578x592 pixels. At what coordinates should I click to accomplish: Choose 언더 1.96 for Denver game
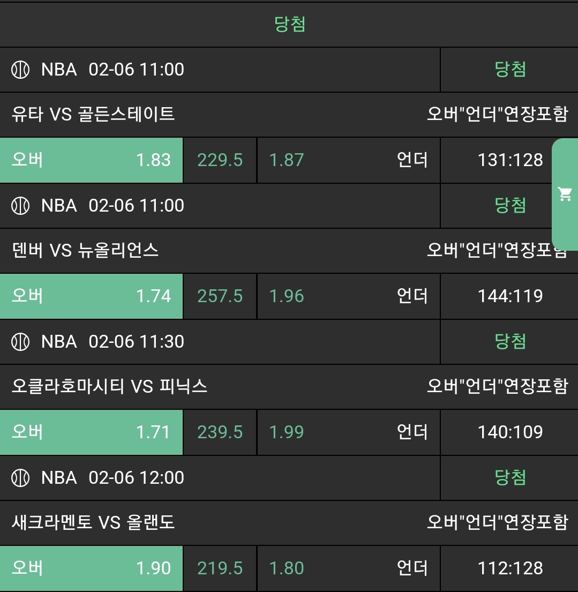[x=348, y=296]
